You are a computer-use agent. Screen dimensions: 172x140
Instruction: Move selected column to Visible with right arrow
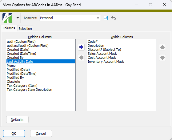click(81, 47)
